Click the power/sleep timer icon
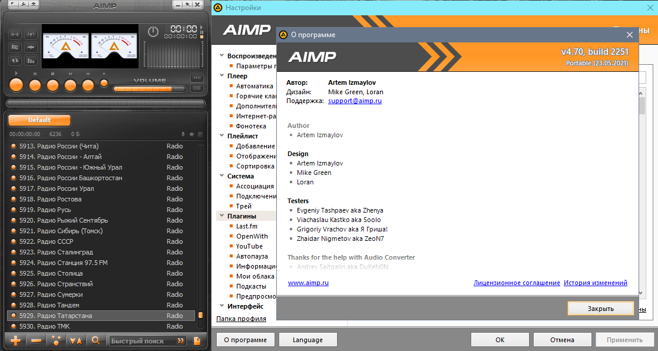 [153, 31]
